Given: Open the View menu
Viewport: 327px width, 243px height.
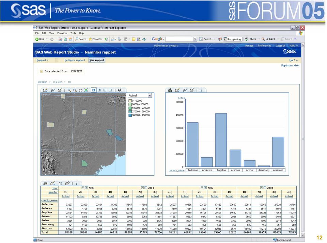Looking at the screenshot, I should tap(52, 33).
